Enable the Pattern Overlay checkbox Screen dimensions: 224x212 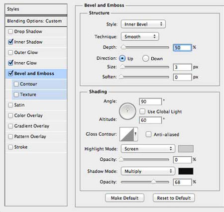[x=10, y=136]
